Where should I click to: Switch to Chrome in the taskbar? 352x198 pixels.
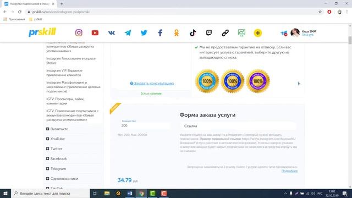[141, 193]
